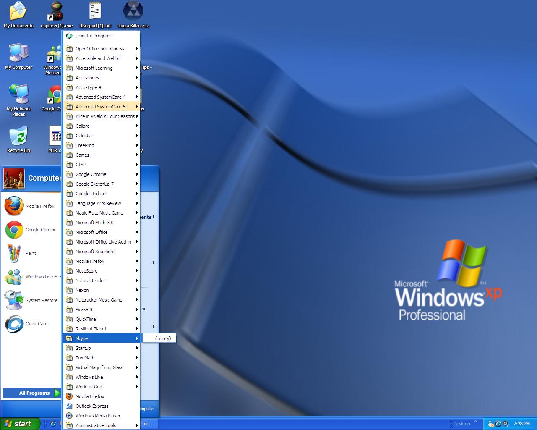Open Virtual Magnifying Glass folder
The width and height of the screenshot is (537, 430).
[x=102, y=367]
